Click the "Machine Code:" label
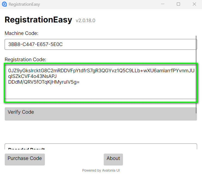202x177 pixels. pyautogui.click(x=22, y=33)
